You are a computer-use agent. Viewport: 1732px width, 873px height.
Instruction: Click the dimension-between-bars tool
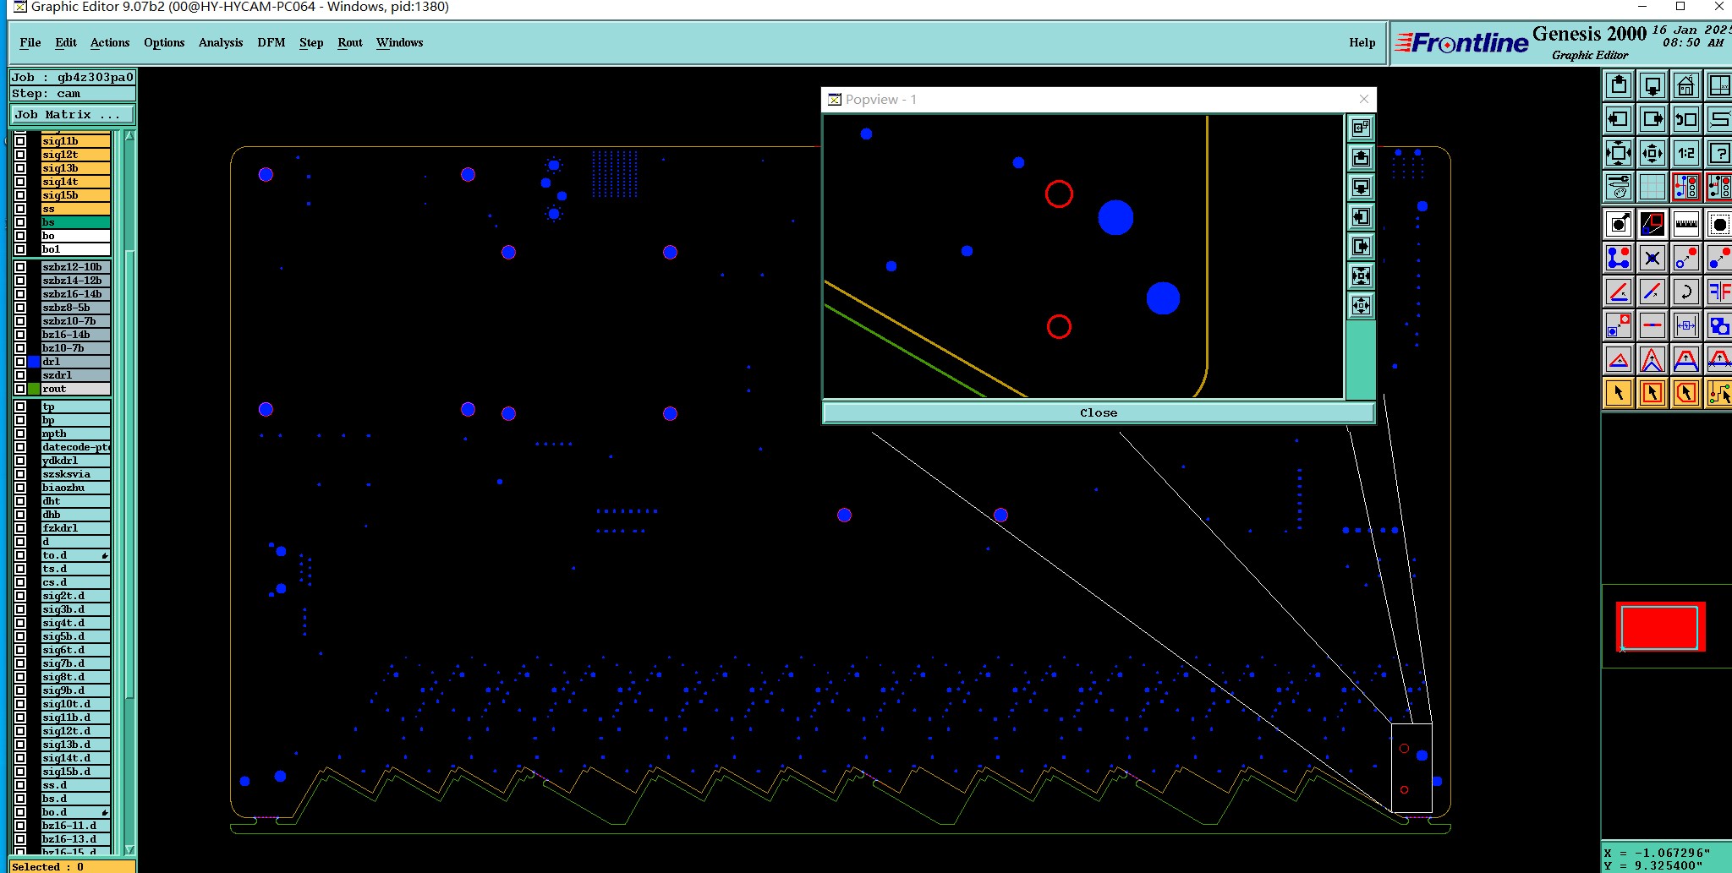[x=1685, y=325]
